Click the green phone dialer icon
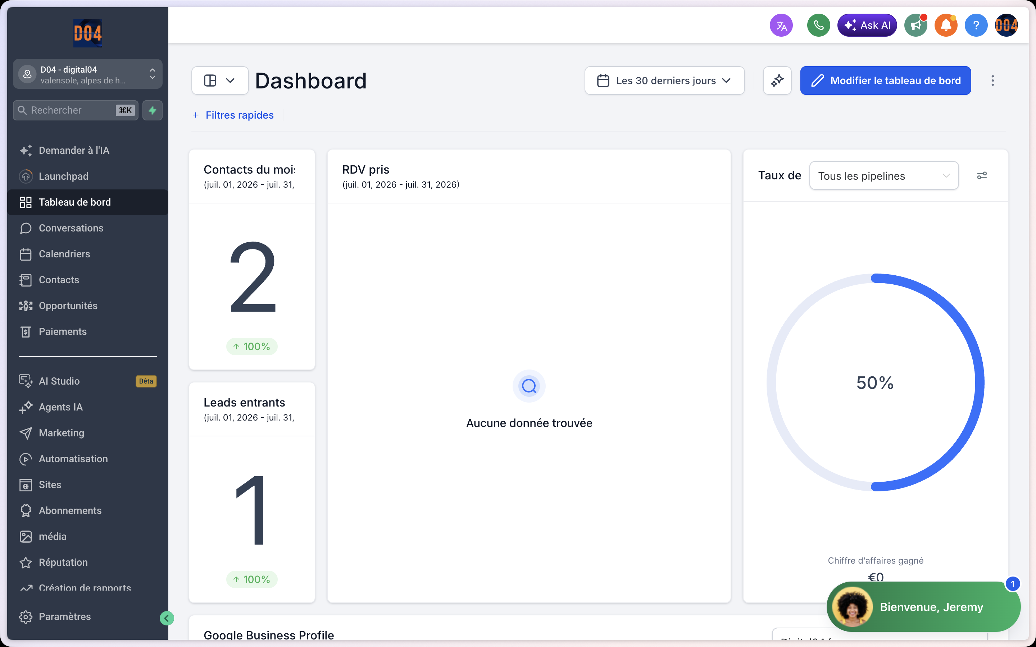1036x647 pixels. point(818,25)
